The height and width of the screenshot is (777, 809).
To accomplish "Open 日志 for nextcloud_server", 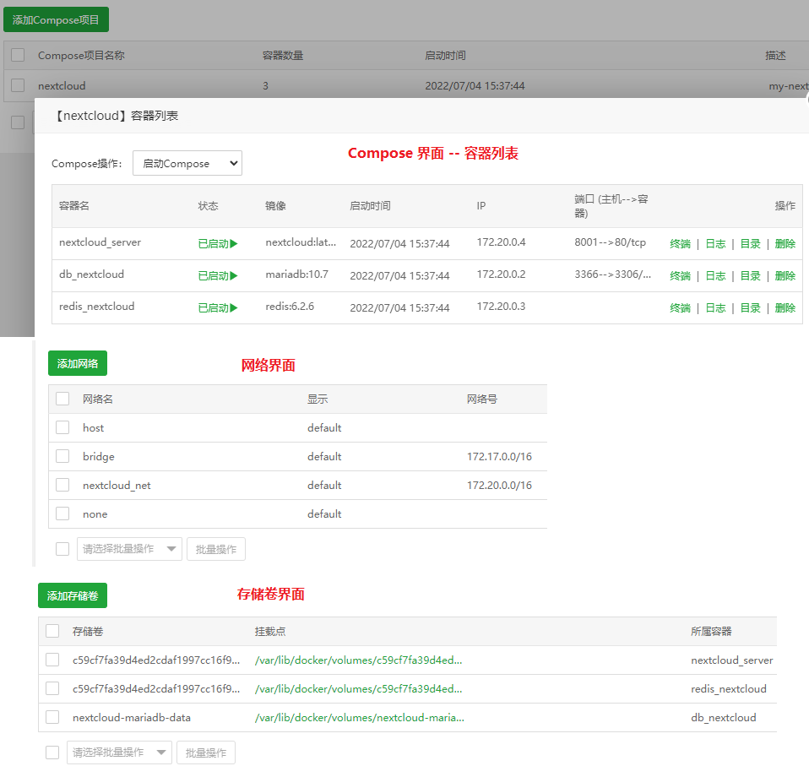I will click(715, 243).
